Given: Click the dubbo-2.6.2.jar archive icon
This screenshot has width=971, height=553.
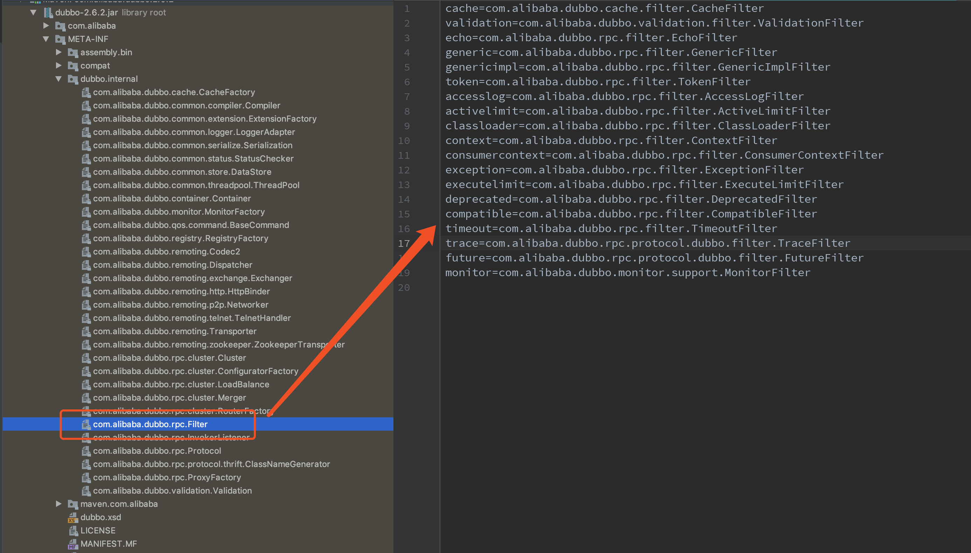Looking at the screenshot, I should pyautogui.click(x=48, y=13).
